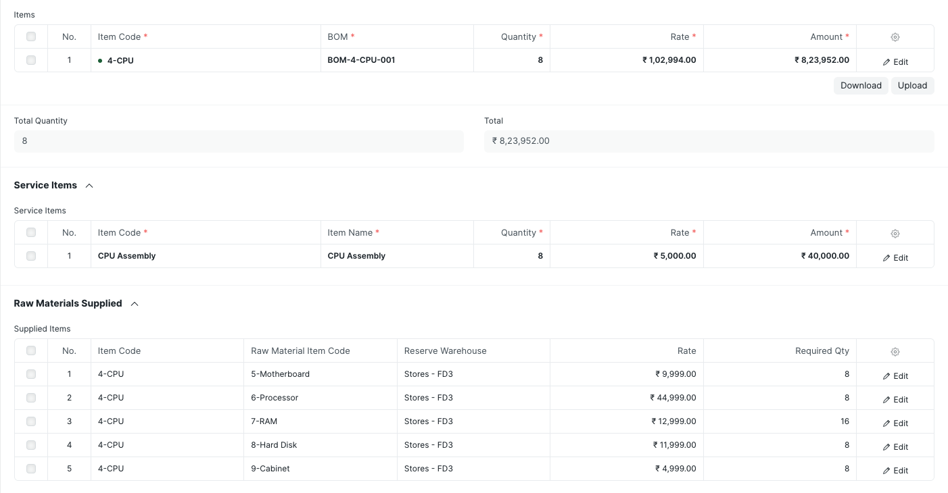This screenshot has height=493, width=948.
Task: Edit the 9-Cabinet supplied item row
Action: click(x=895, y=470)
